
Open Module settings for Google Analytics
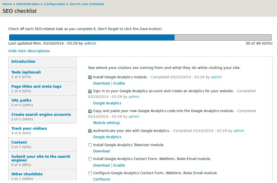click(x=106, y=123)
